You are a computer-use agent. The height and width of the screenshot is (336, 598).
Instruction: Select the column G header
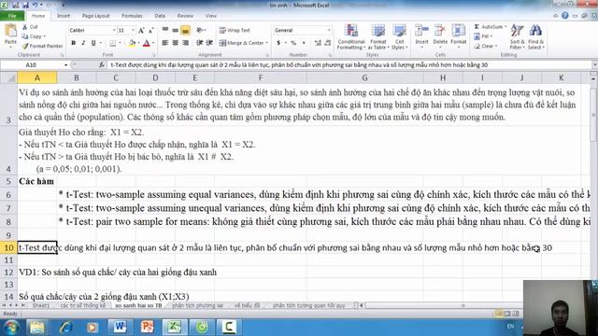pyautogui.click(x=364, y=77)
